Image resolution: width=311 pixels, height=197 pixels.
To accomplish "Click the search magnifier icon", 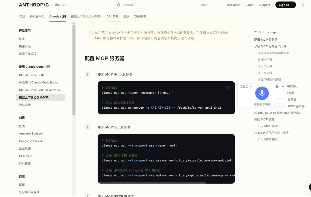I will 118,5.
